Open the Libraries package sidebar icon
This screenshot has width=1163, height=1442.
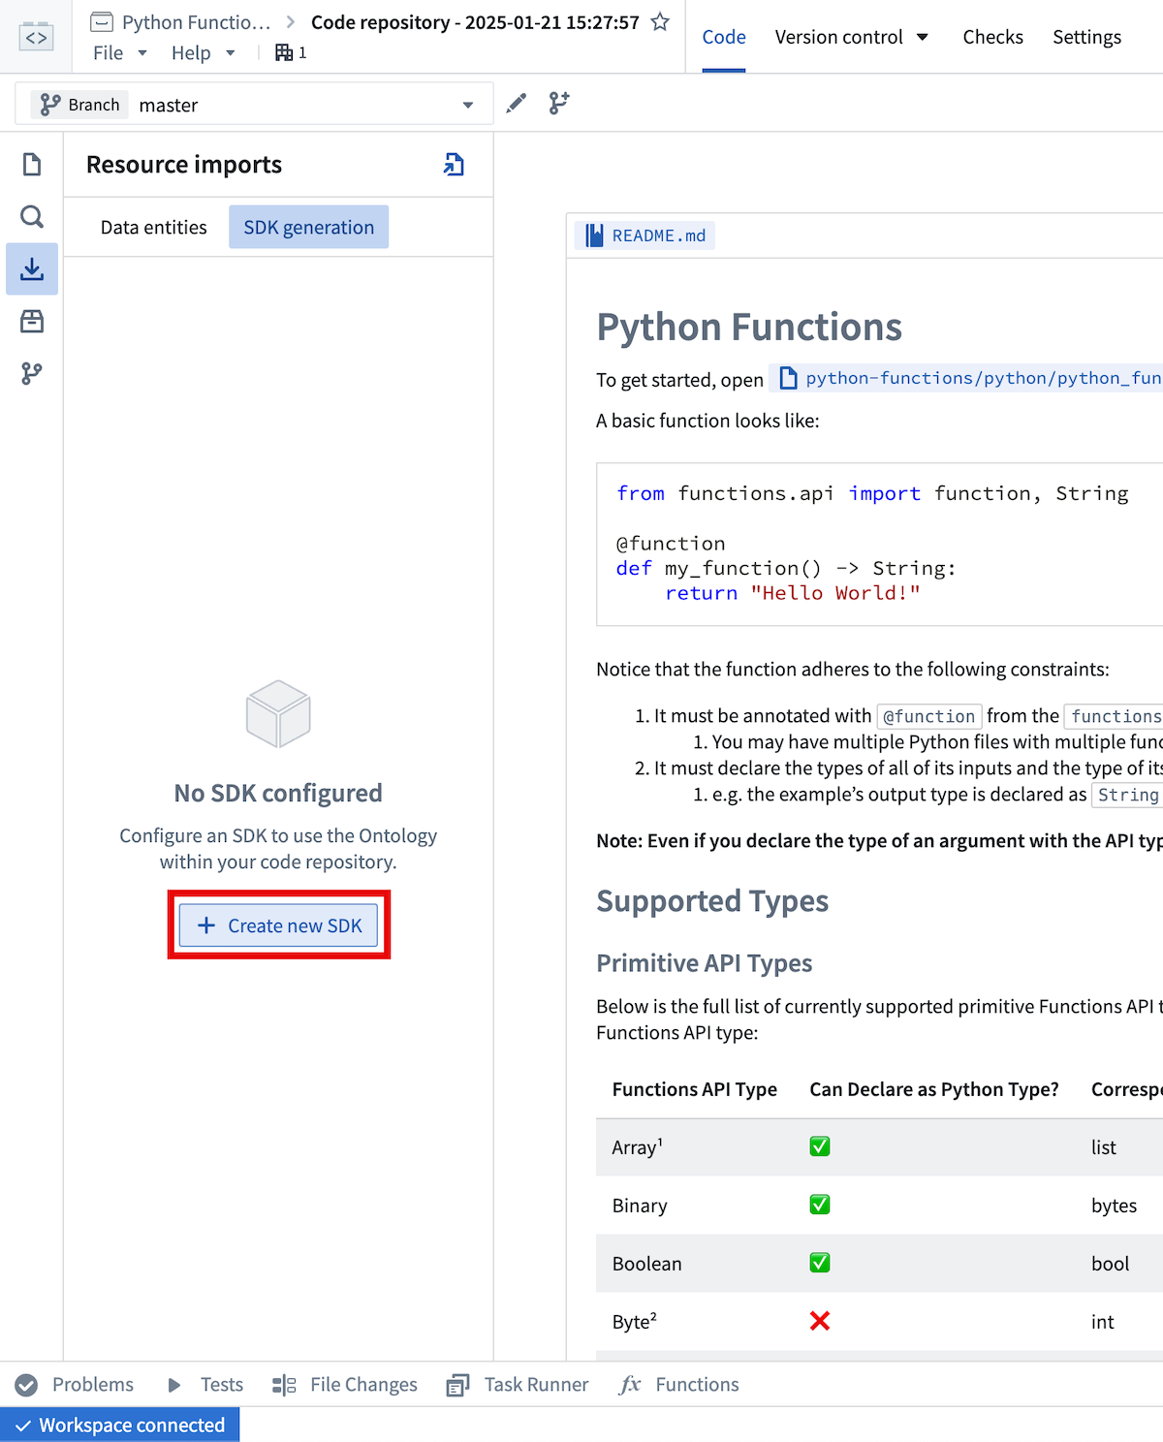point(32,321)
